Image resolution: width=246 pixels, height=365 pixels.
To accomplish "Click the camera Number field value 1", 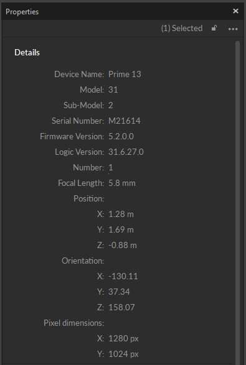I will (x=110, y=168).
